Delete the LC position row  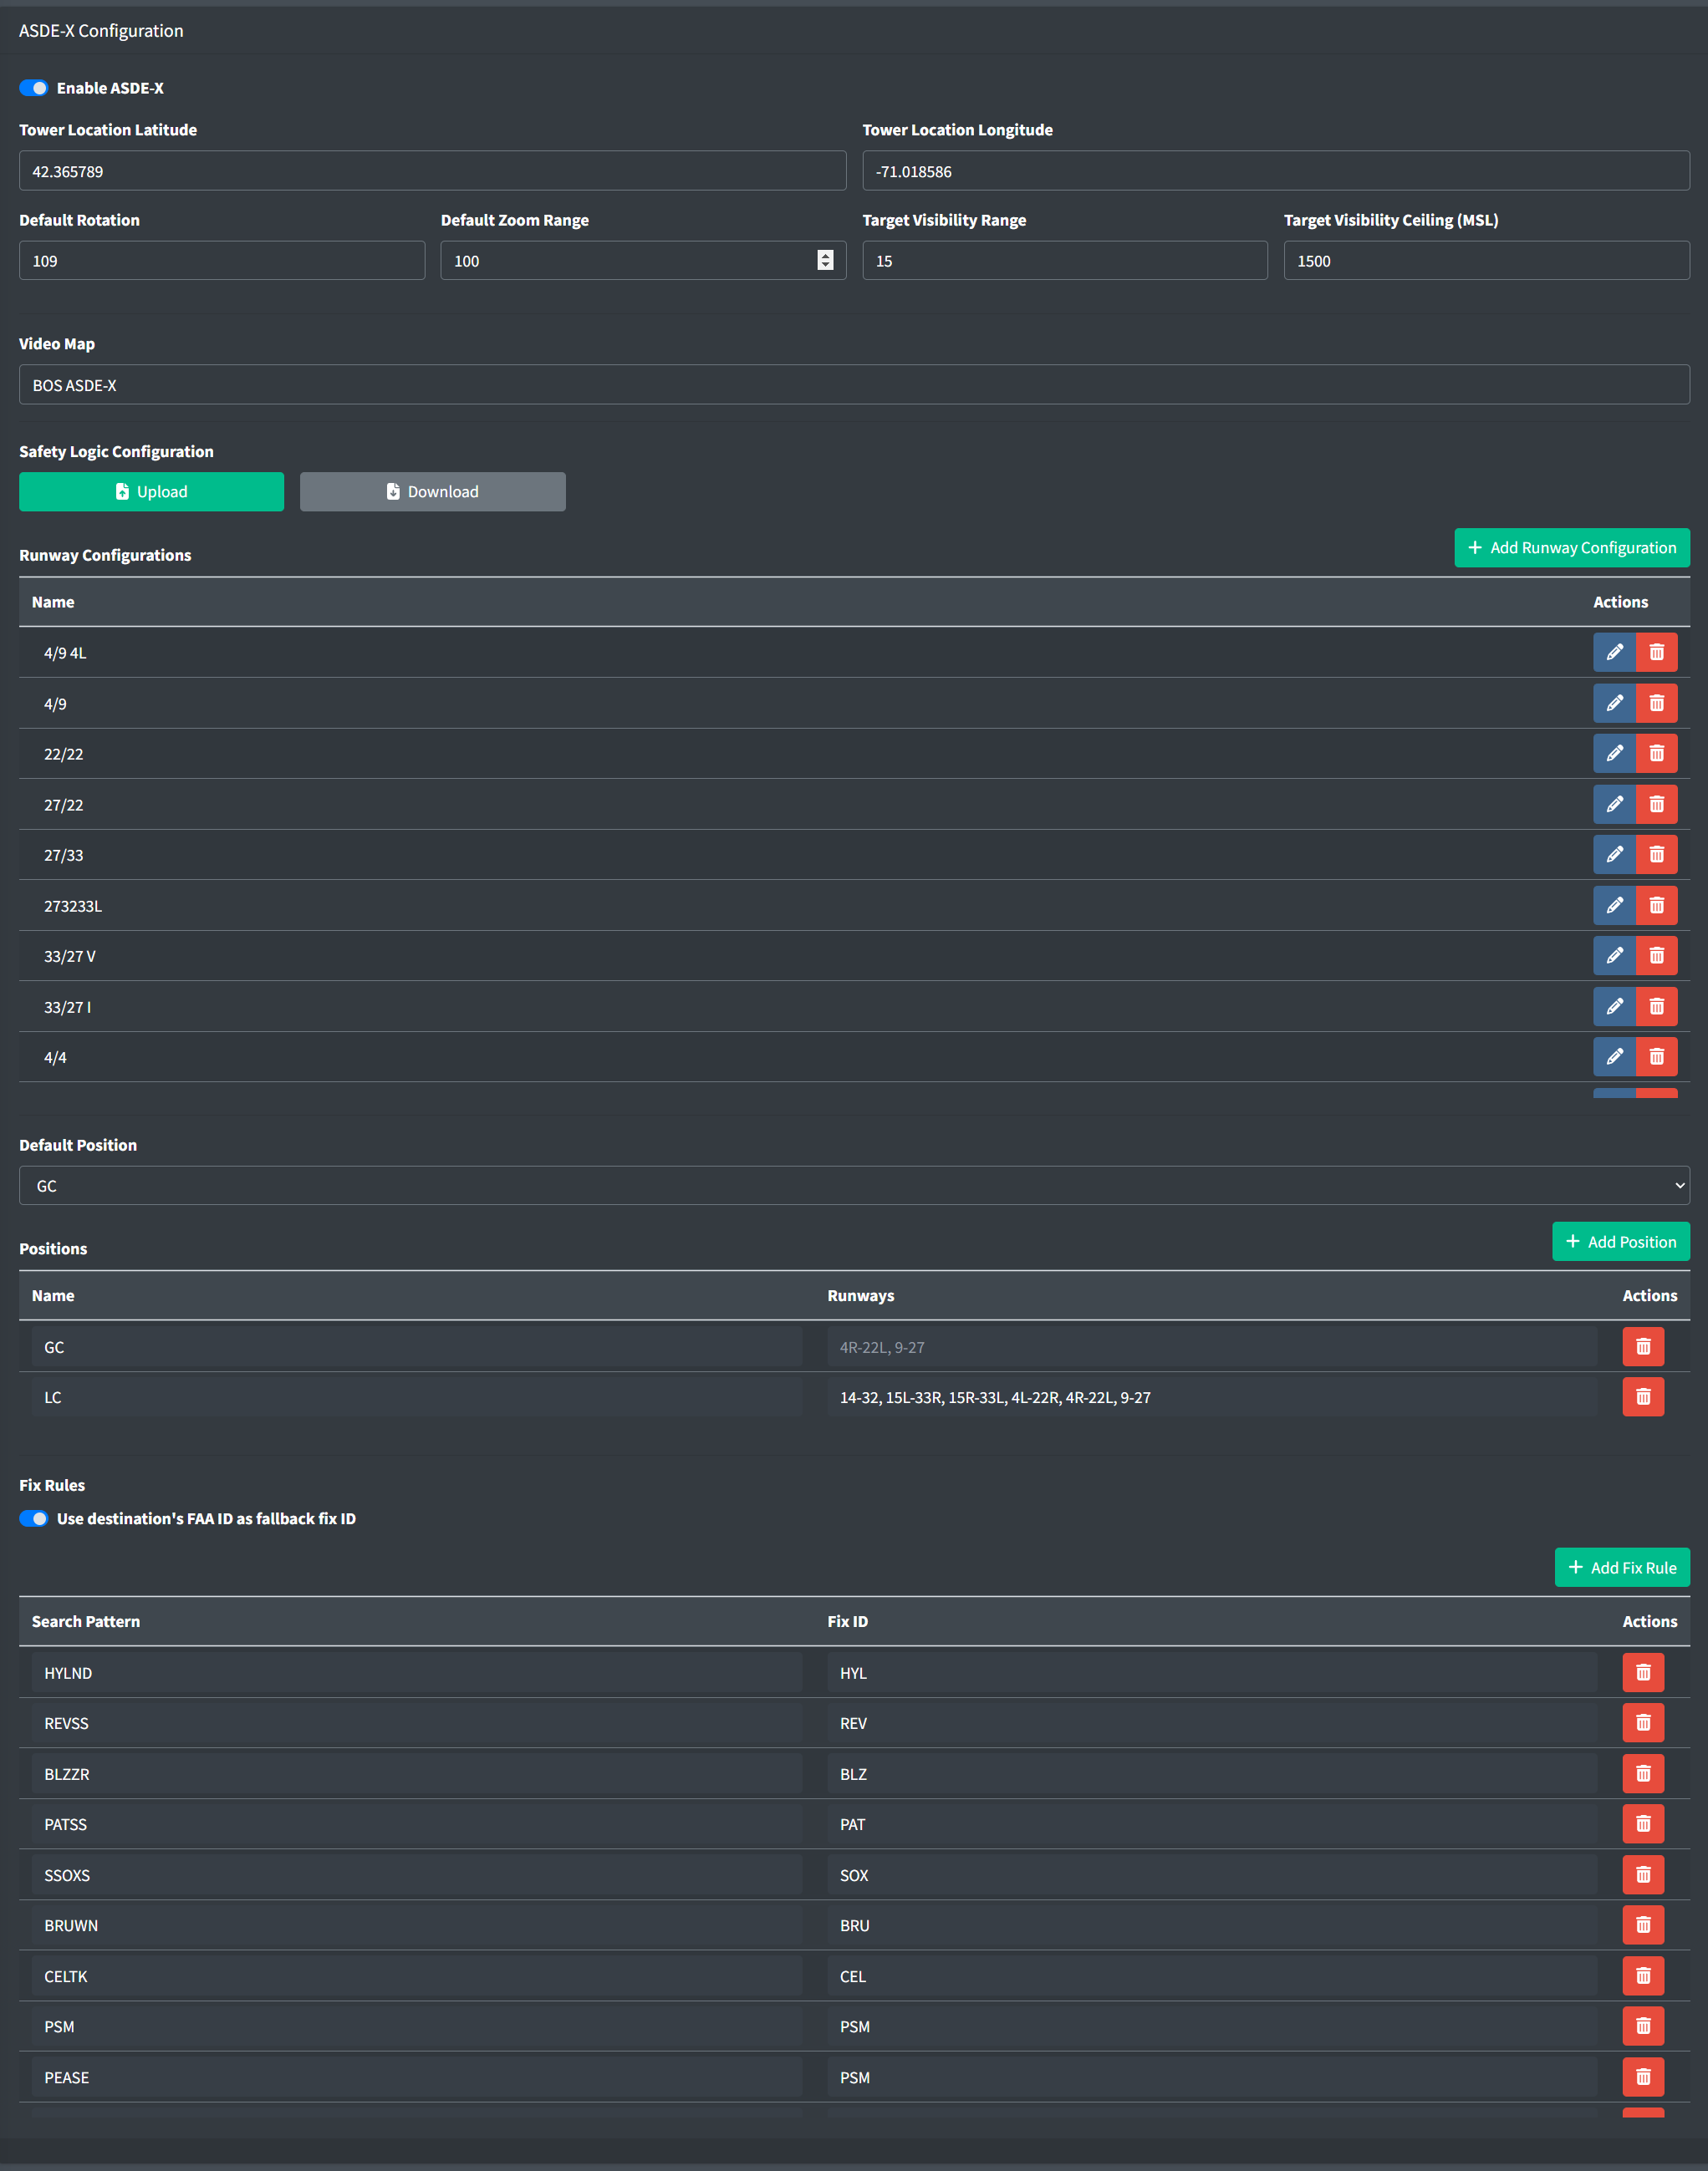[1643, 1396]
